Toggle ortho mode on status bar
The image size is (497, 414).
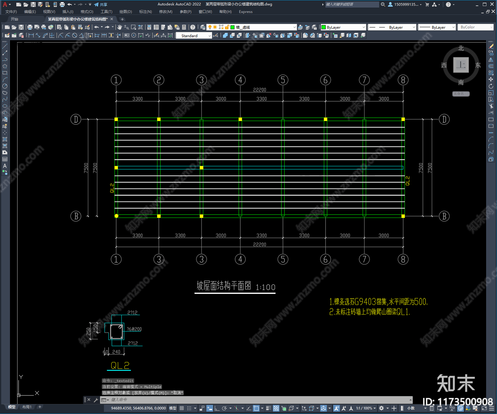(x=217, y=408)
